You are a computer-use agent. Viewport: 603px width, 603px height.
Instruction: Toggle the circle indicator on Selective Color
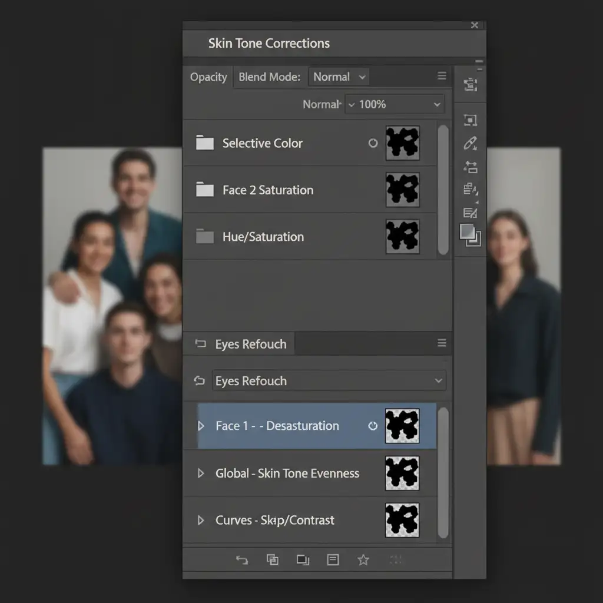(x=373, y=143)
